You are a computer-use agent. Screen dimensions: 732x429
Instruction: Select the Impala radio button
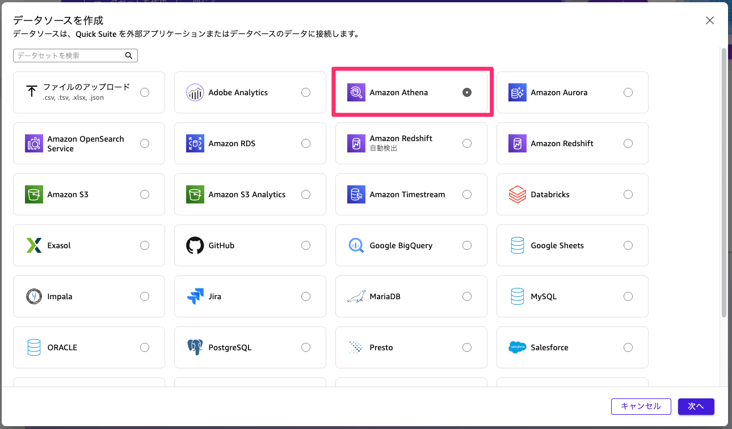tap(145, 296)
